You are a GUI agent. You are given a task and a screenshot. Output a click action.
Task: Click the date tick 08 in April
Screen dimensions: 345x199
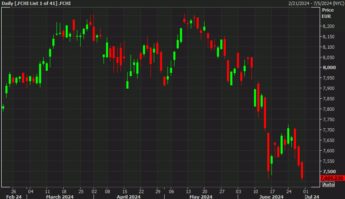tap(107, 192)
